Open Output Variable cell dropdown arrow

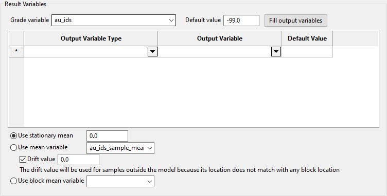point(276,52)
